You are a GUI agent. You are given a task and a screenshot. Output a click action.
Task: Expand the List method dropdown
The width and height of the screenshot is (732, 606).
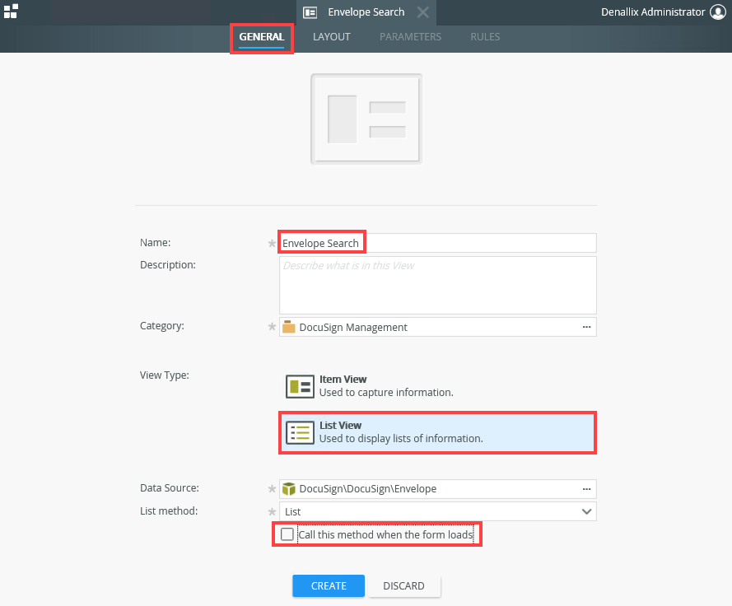[x=586, y=511]
